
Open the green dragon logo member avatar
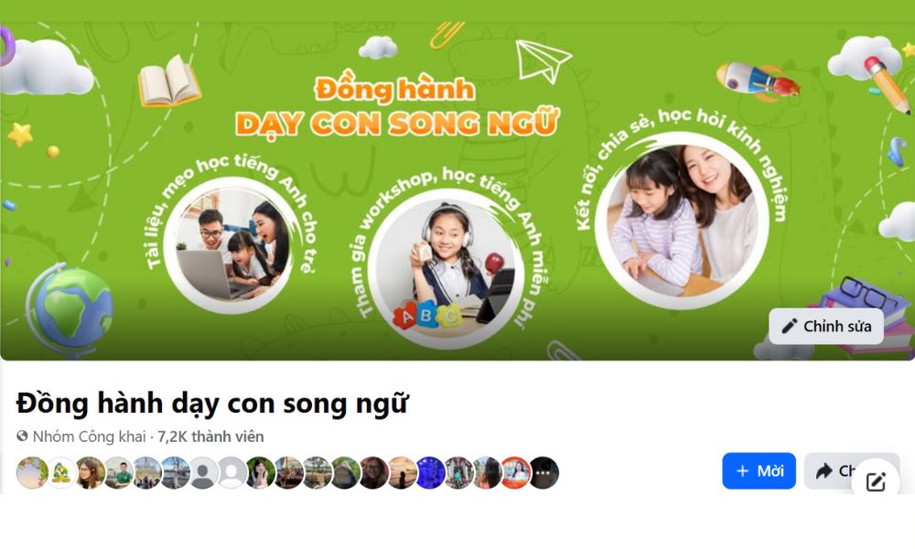coord(61,472)
